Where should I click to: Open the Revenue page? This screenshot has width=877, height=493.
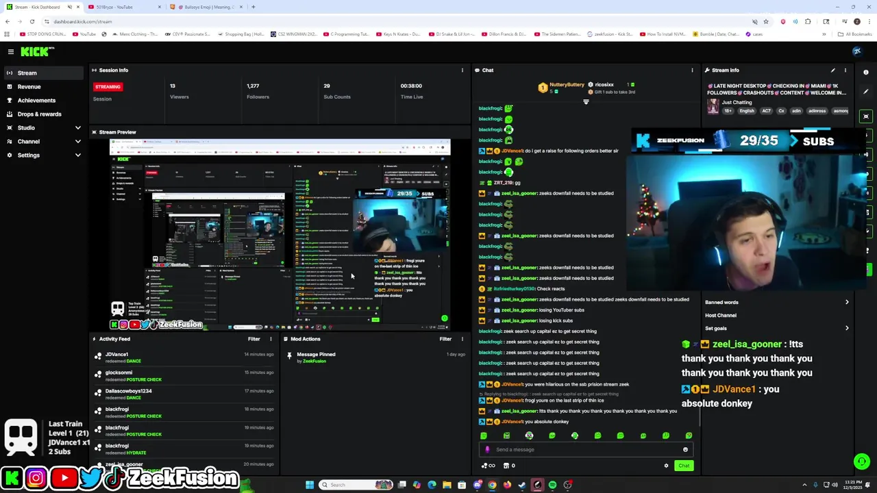click(44, 86)
